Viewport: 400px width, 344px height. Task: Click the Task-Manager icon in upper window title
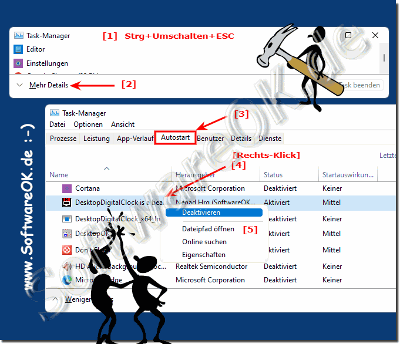(19, 35)
